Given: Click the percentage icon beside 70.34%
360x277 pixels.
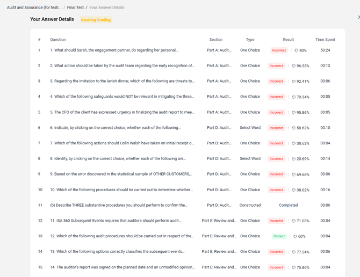Looking at the screenshot, I should pyautogui.click(x=293, y=97).
